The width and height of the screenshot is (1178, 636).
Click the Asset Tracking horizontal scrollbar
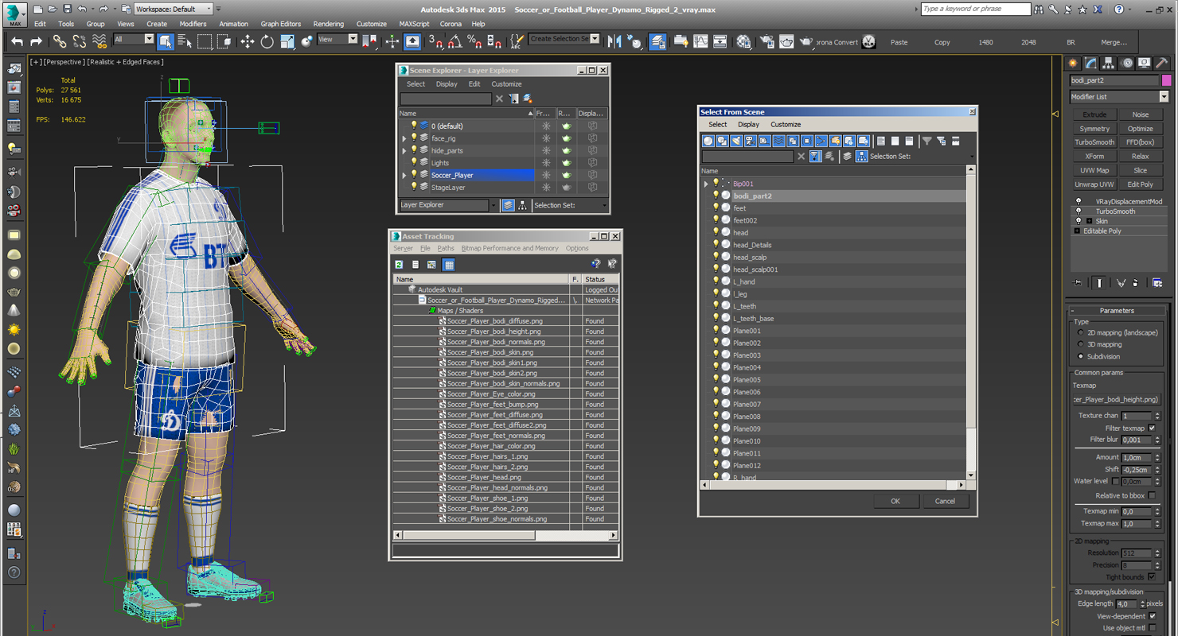(x=506, y=536)
